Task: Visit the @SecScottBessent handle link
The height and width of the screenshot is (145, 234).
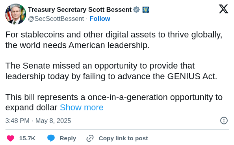Action: 56,19
